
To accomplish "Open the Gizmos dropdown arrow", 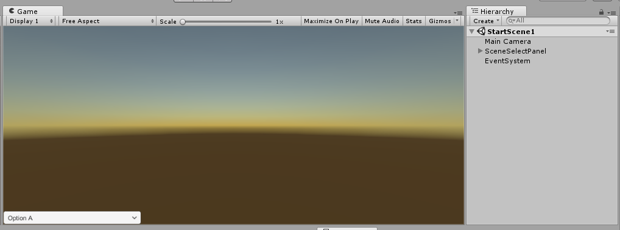I will coord(457,21).
